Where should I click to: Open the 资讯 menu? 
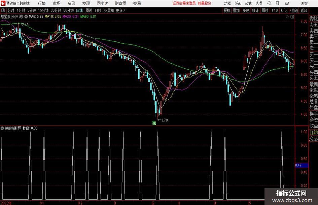[71, 3]
